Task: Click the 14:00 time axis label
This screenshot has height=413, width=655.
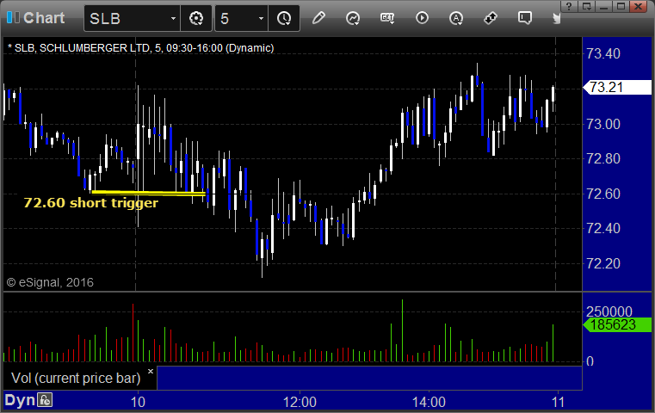Action: (429, 402)
